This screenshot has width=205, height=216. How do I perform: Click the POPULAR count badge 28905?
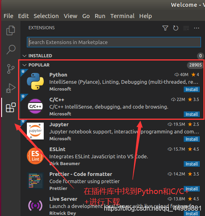click(195, 65)
